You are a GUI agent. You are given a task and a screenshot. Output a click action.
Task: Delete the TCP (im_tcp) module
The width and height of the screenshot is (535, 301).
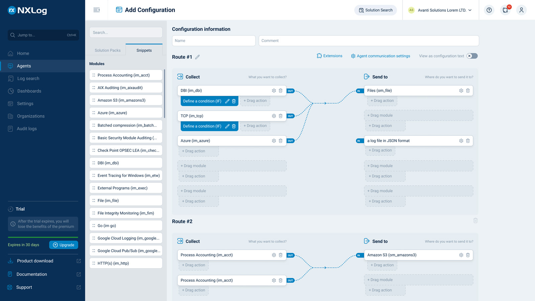281,116
